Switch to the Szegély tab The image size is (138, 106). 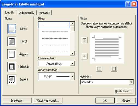point(9,13)
